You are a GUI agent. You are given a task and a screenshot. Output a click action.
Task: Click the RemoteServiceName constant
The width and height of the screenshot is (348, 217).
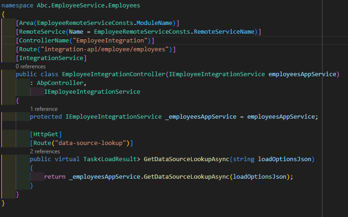pyautogui.click(x=226, y=31)
